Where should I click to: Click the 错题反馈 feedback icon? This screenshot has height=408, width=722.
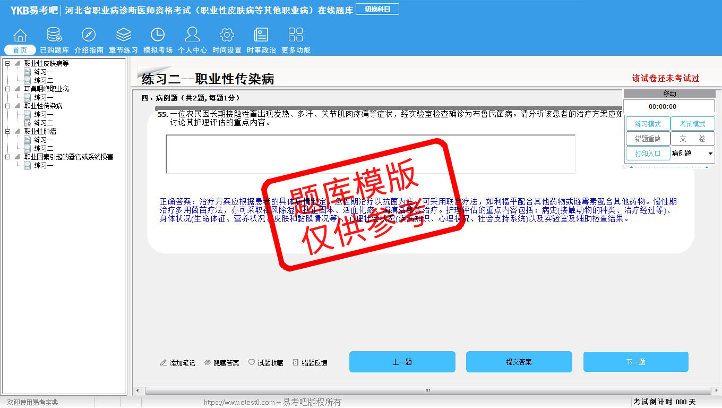coord(296,363)
